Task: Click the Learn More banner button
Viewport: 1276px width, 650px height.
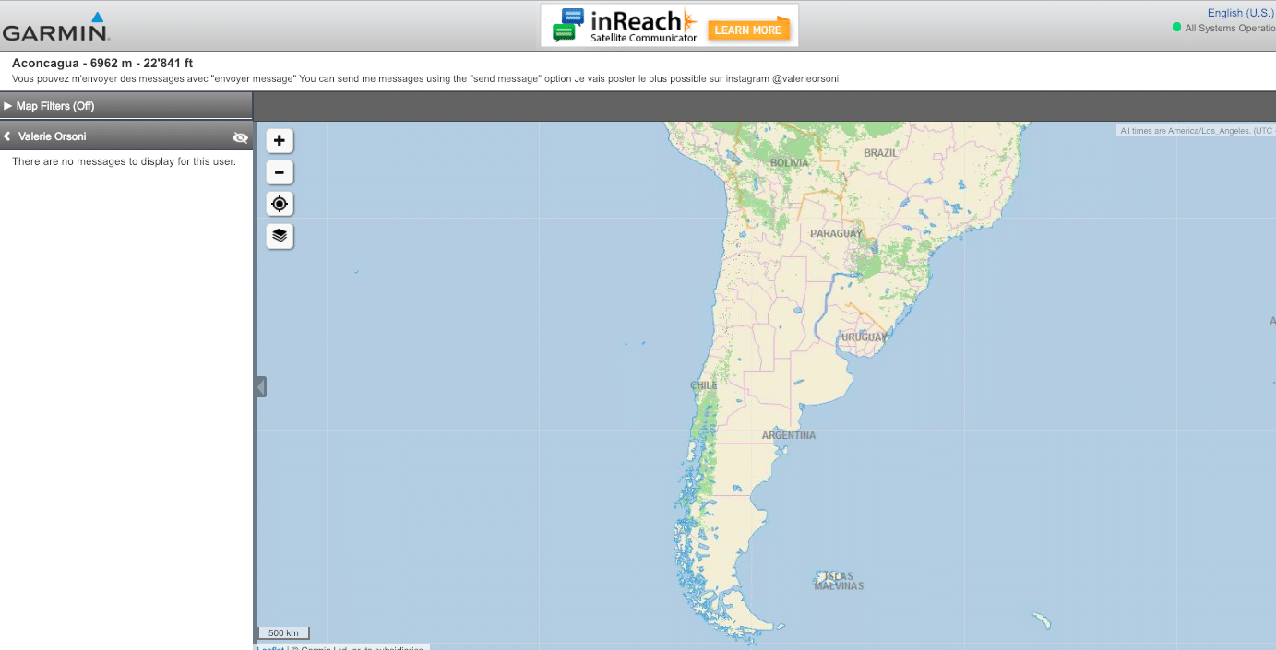Action: click(747, 30)
